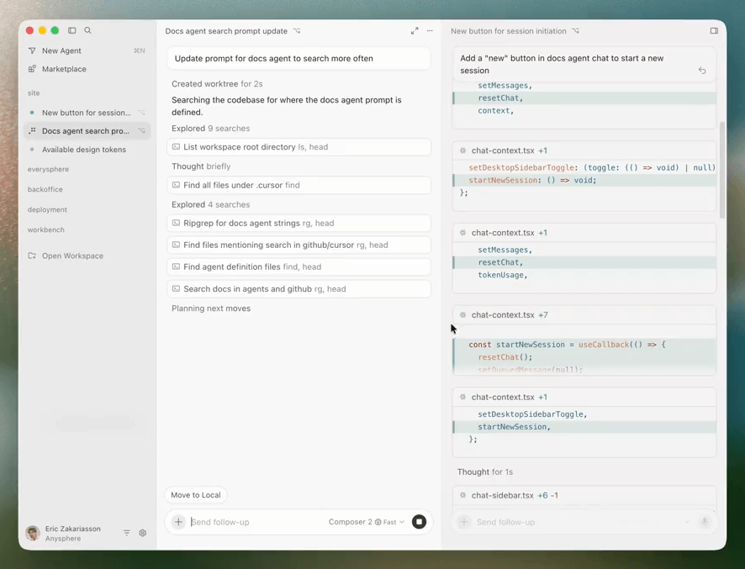Open 'Marketplace' in the sidebar
The width and height of the screenshot is (745, 569).
pos(87,69)
